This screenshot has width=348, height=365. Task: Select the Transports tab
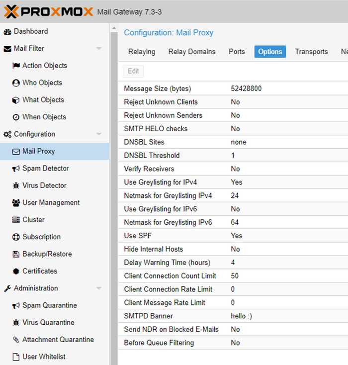(311, 52)
